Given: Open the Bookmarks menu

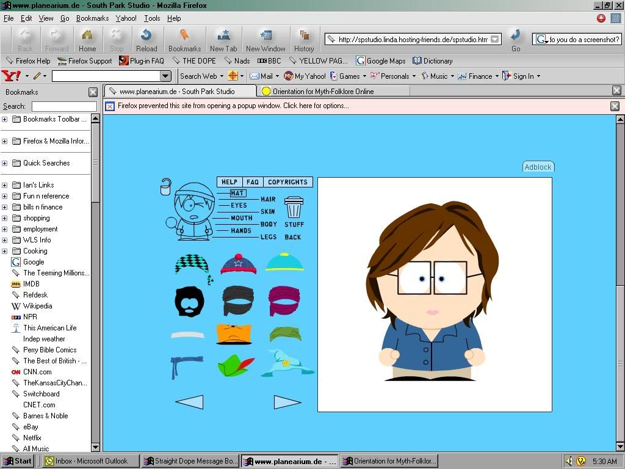Looking at the screenshot, I should tap(92, 18).
